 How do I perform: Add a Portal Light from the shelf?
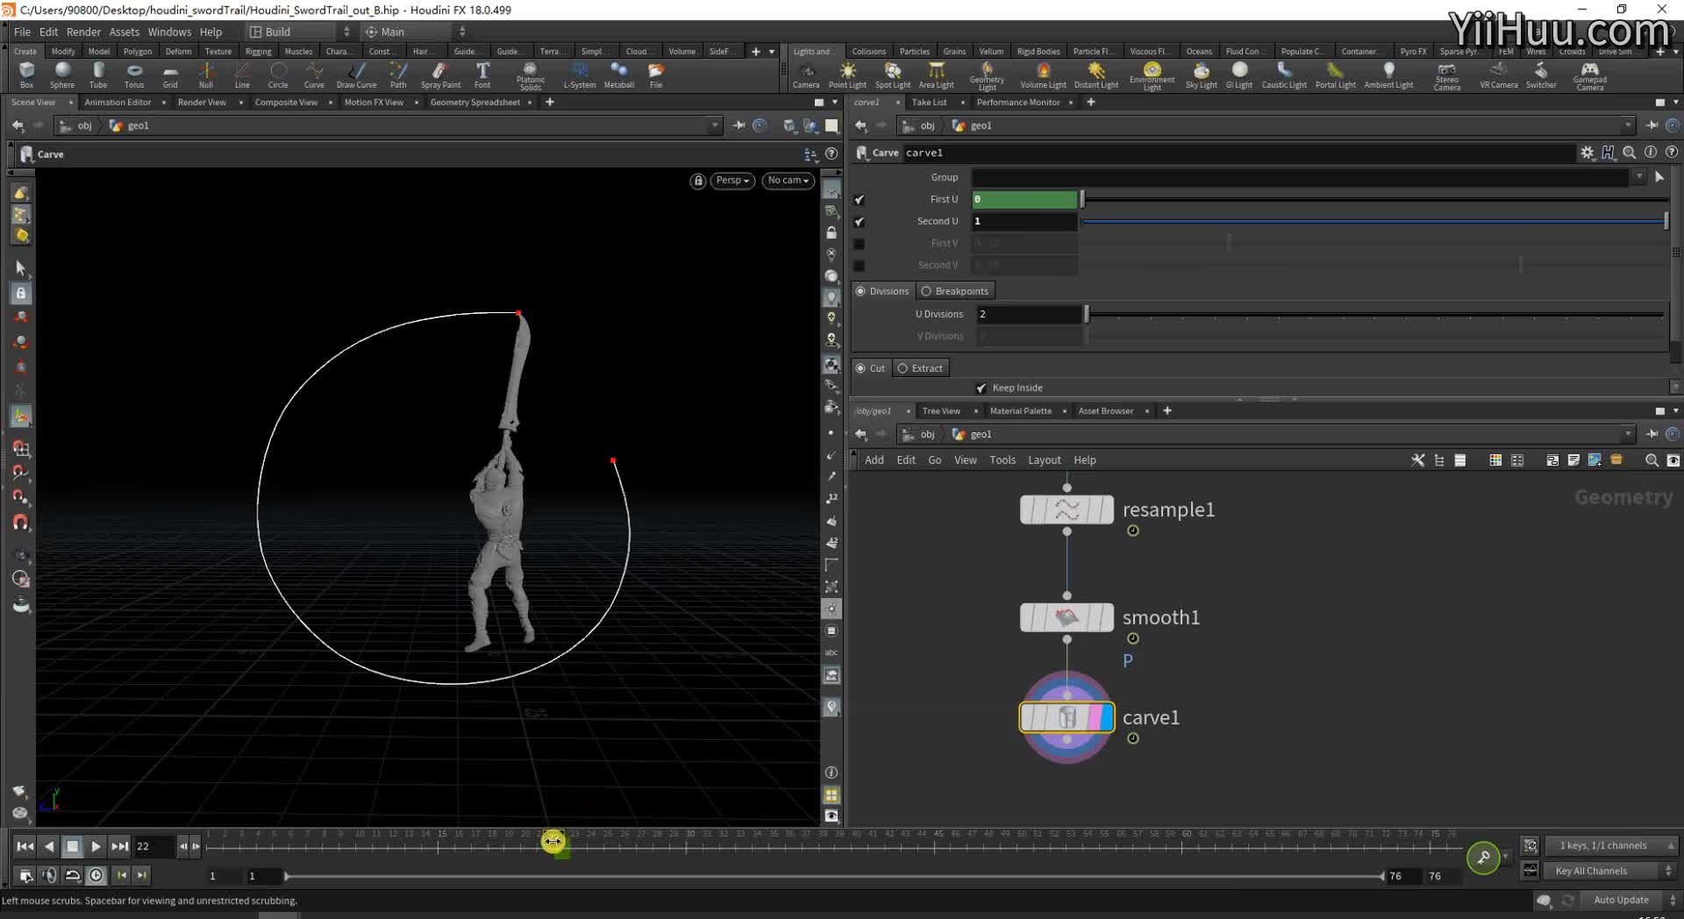1335,75
